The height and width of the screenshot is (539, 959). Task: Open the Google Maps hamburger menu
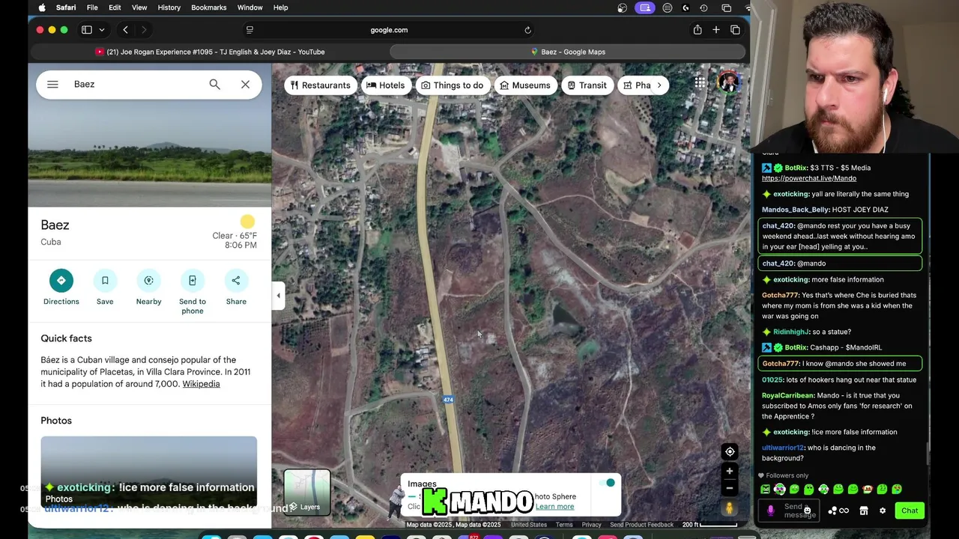52,85
